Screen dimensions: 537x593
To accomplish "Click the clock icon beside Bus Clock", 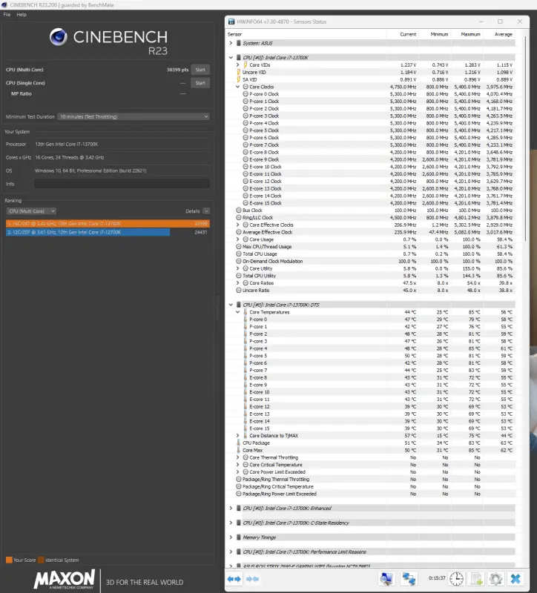I will coord(238,211).
